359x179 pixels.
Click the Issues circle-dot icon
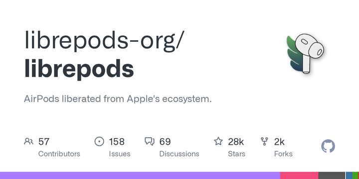99,142
